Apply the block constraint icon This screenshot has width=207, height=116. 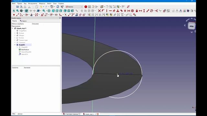132,11
